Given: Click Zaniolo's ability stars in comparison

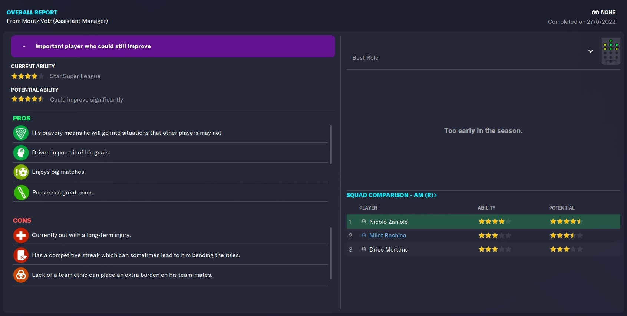Looking at the screenshot, I should 495,222.
